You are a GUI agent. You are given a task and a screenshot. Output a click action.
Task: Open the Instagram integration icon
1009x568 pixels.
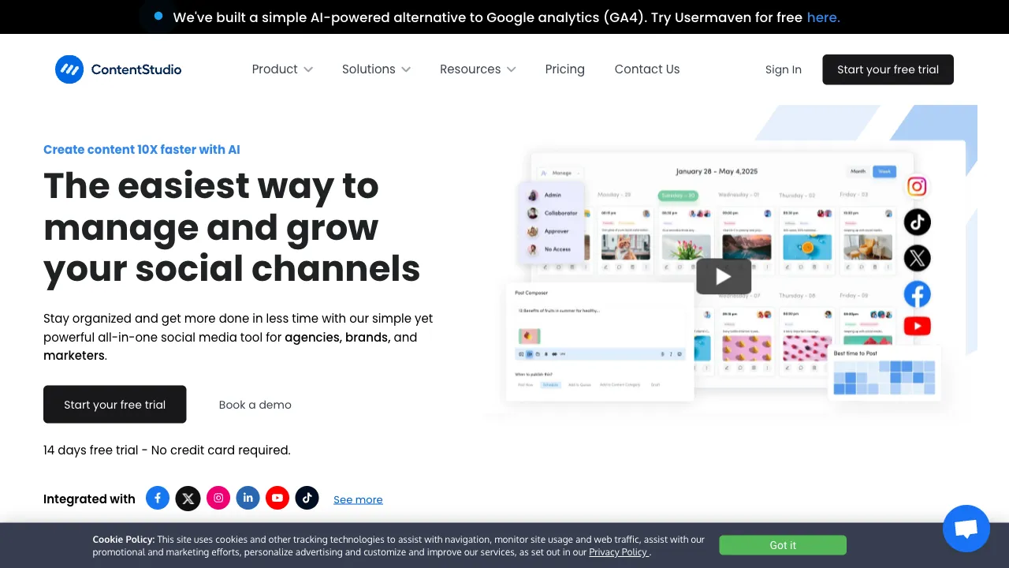point(218,498)
